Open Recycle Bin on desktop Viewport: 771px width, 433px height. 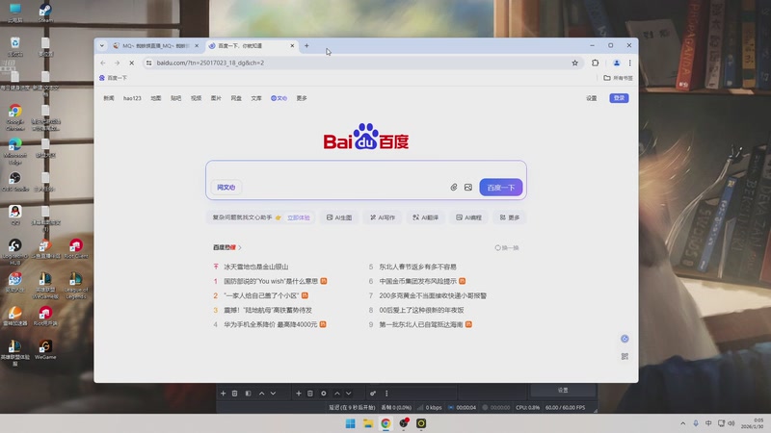tap(15, 46)
